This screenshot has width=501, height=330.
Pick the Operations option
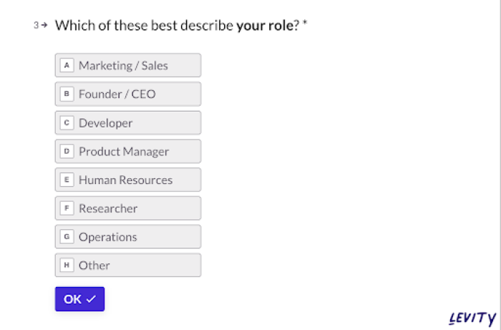click(128, 236)
